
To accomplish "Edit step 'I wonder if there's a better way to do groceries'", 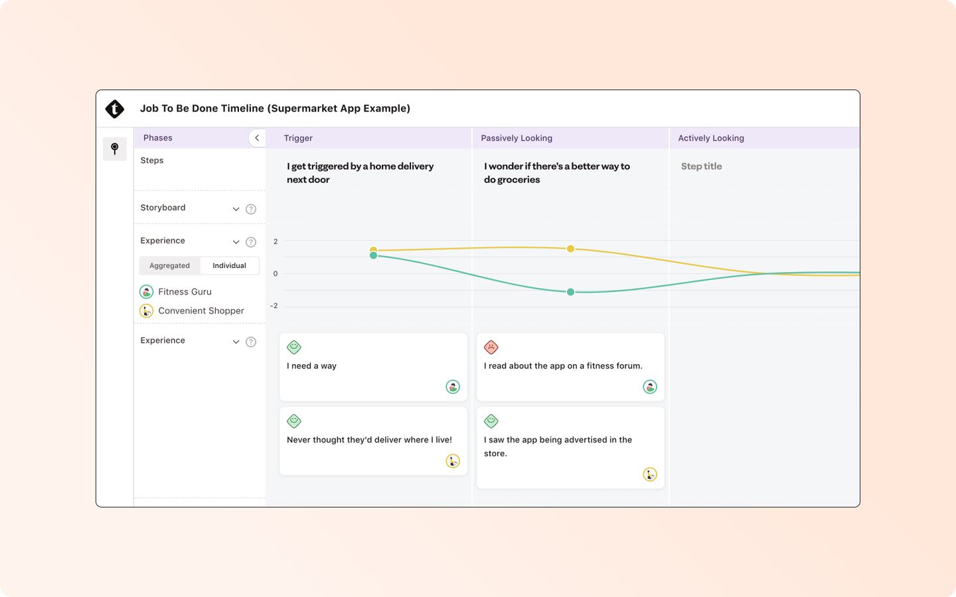I will (557, 173).
